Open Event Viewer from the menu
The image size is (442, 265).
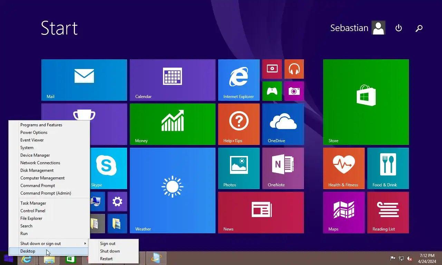(x=49, y=140)
